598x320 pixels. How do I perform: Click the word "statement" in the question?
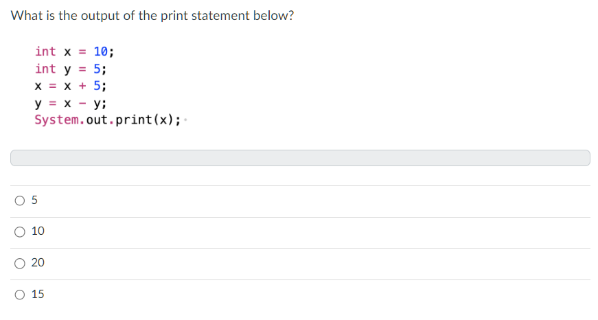[x=218, y=16]
